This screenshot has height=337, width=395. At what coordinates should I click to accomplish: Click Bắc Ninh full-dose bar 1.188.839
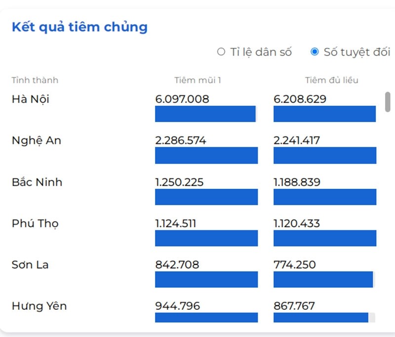click(x=325, y=197)
